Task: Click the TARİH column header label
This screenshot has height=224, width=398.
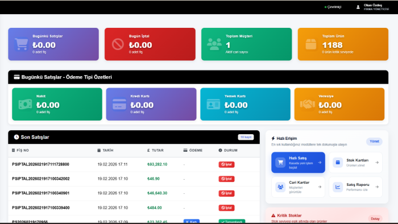Action: click(x=108, y=151)
